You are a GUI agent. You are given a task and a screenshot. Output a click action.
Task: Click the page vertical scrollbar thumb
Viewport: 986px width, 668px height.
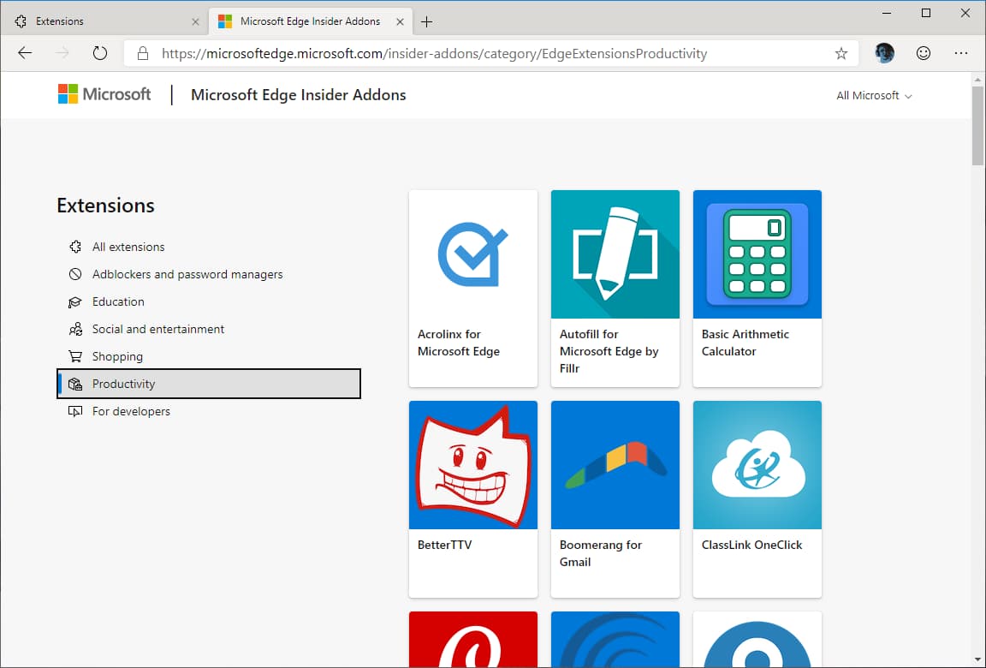click(977, 125)
